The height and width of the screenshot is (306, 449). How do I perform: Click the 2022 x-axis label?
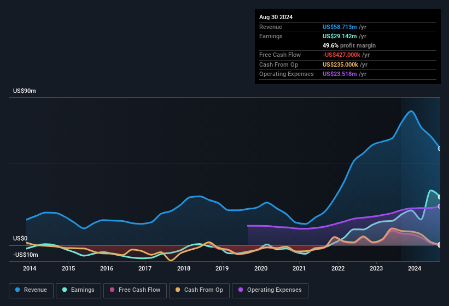click(338, 268)
